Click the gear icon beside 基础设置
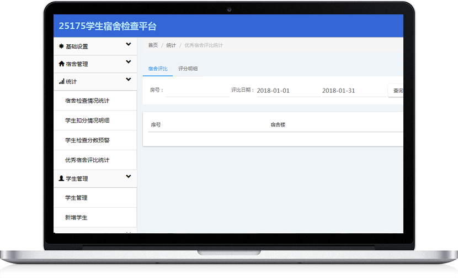Screen dimensions: 458x278 tap(61, 46)
